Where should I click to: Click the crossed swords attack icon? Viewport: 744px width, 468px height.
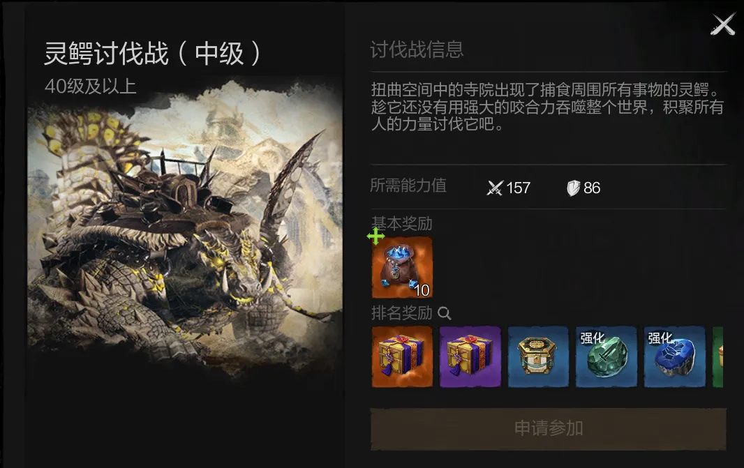coord(494,188)
